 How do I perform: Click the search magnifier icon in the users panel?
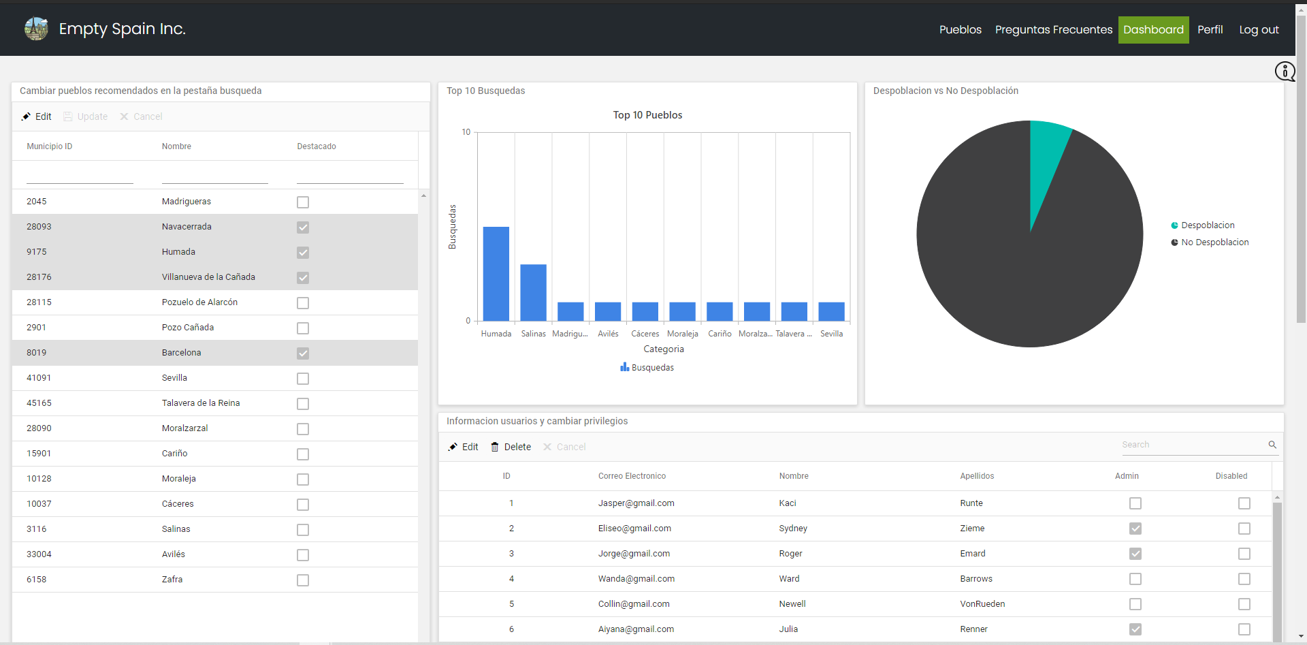click(x=1272, y=445)
